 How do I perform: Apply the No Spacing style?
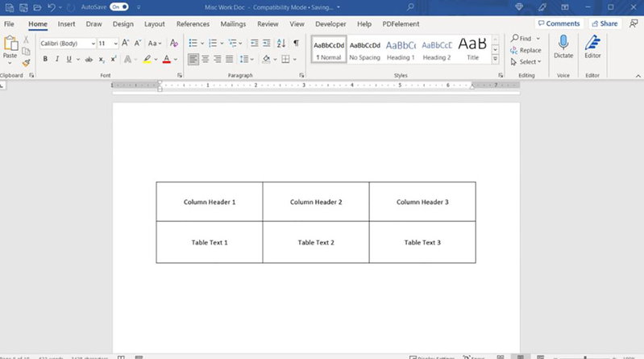click(364, 50)
